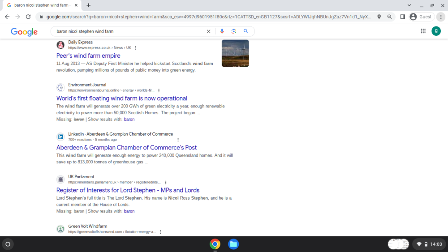The width and height of the screenshot is (448, 252).
Task: Click the Google logo
Action: click(x=24, y=32)
